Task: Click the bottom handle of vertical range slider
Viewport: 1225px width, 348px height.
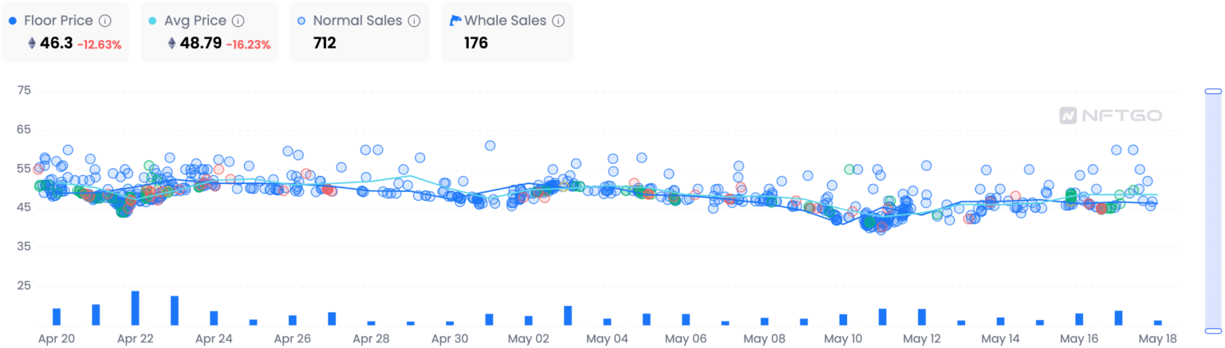Action: [1213, 330]
